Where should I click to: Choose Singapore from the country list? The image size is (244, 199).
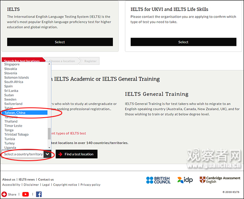[24, 64]
